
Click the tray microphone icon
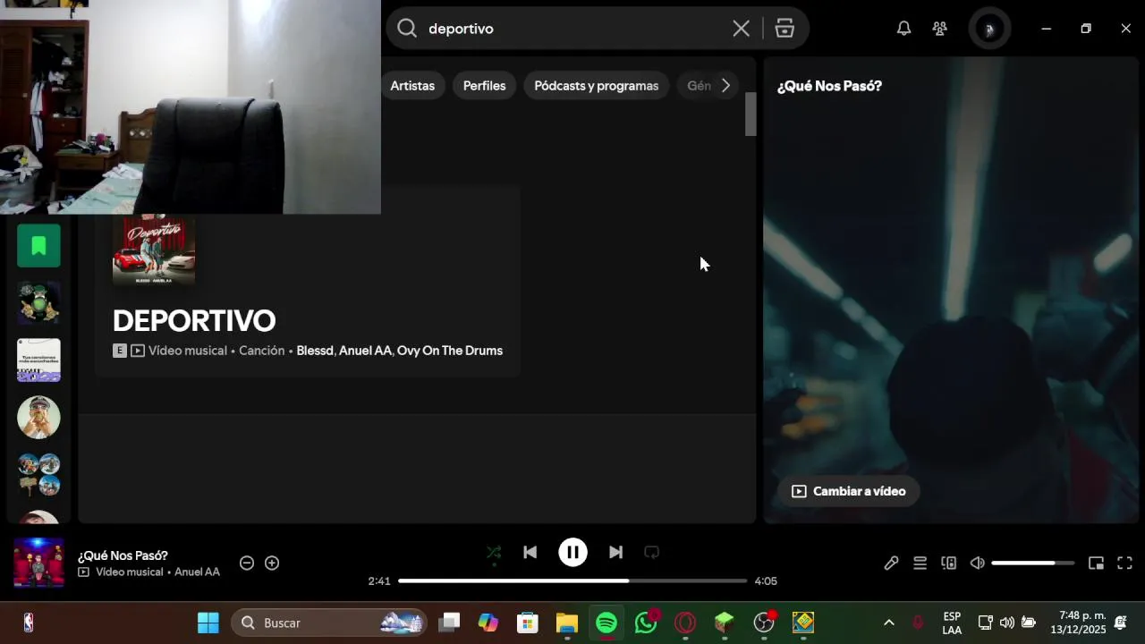(917, 623)
